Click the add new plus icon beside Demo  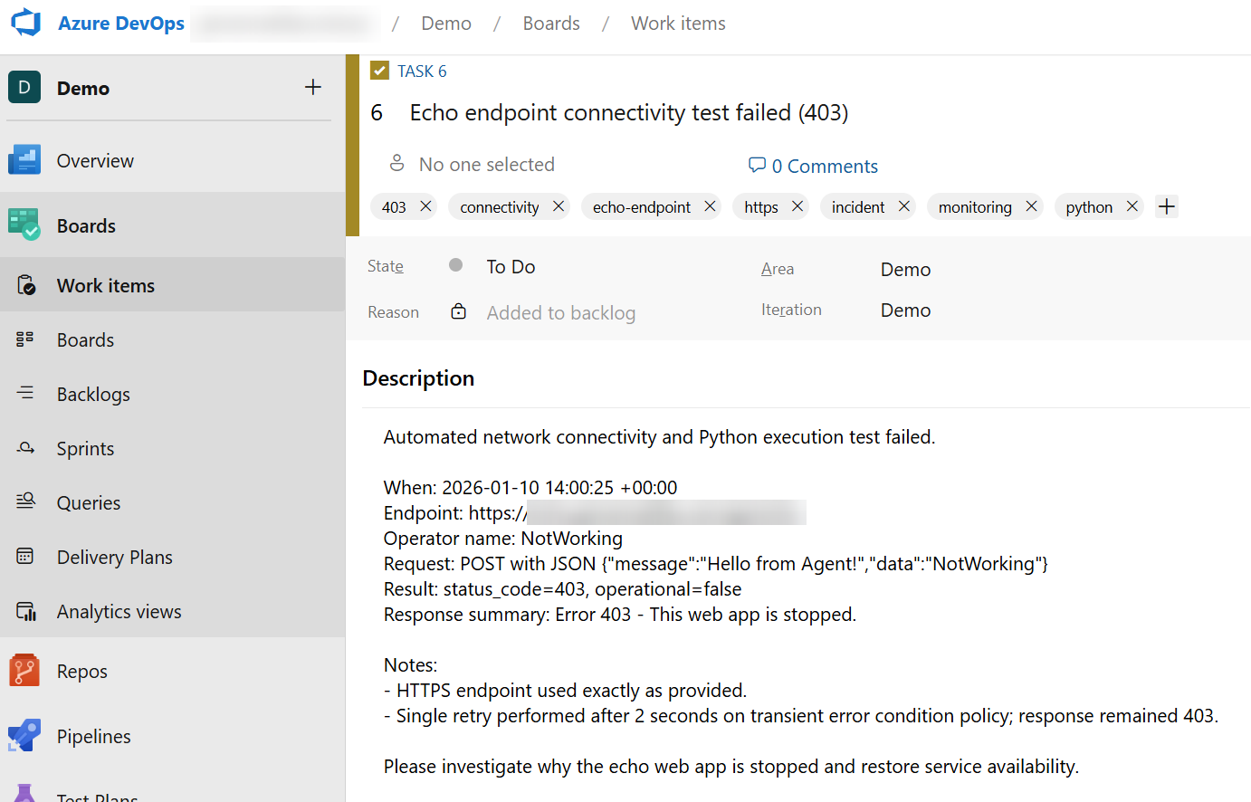[313, 87]
